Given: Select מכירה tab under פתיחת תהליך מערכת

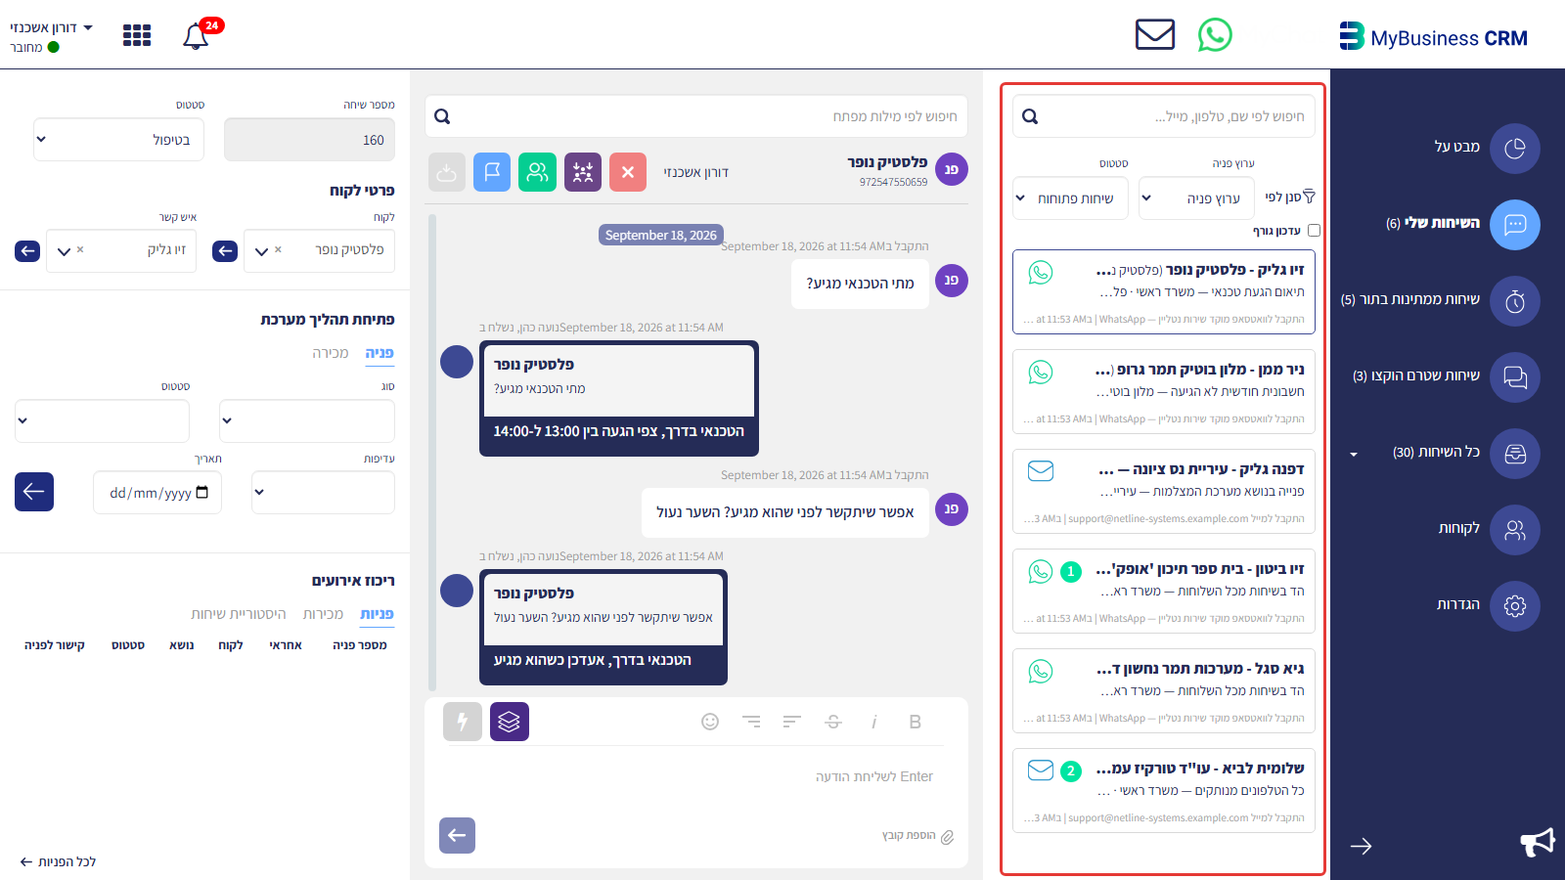Looking at the screenshot, I should 331,353.
